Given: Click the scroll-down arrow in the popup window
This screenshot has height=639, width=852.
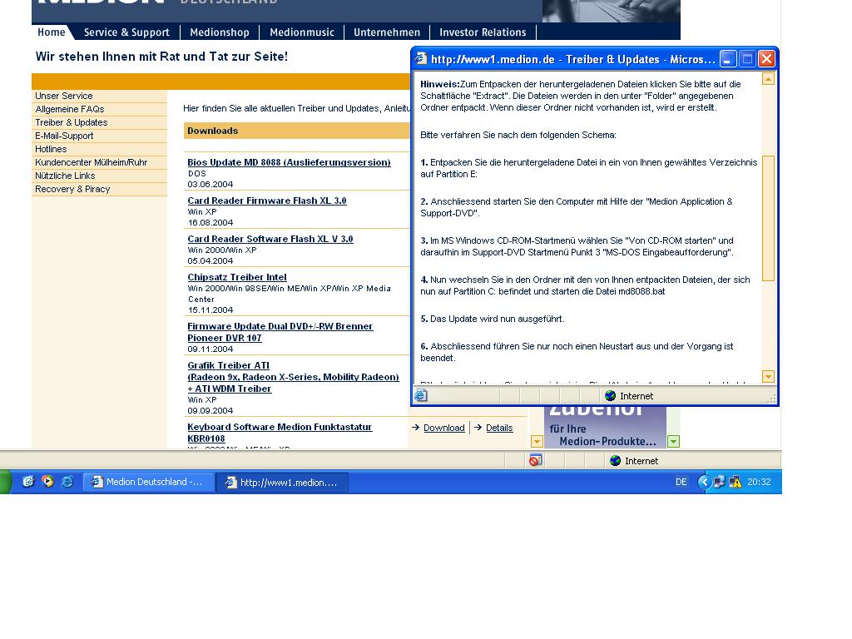Looking at the screenshot, I should pyautogui.click(x=768, y=376).
